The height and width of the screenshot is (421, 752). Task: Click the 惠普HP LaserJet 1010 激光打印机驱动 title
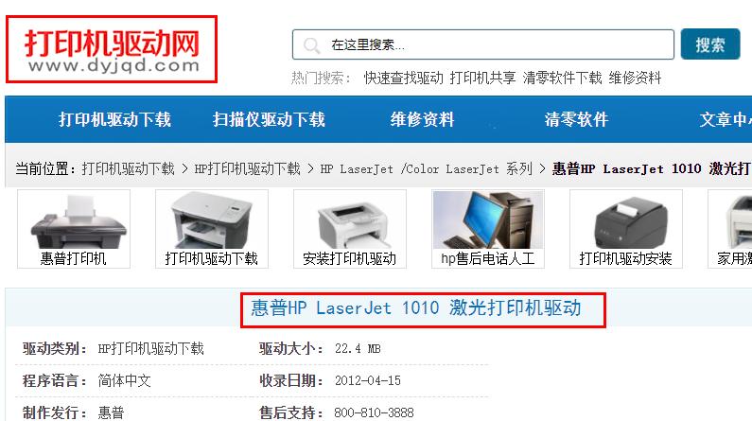tap(416, 307)
